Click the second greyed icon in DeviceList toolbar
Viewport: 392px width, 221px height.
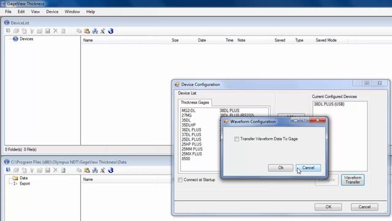pos(17,31)
